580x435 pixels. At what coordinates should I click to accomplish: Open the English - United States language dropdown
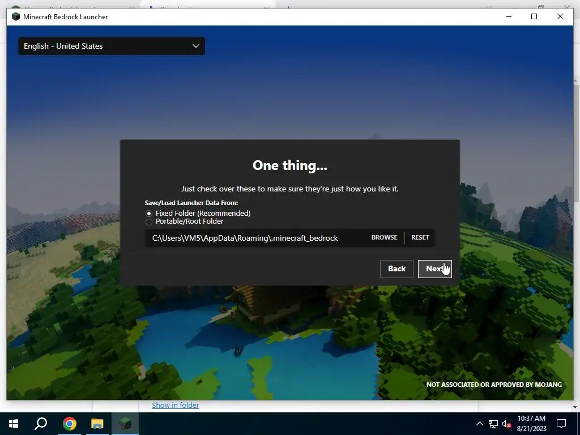112,46
